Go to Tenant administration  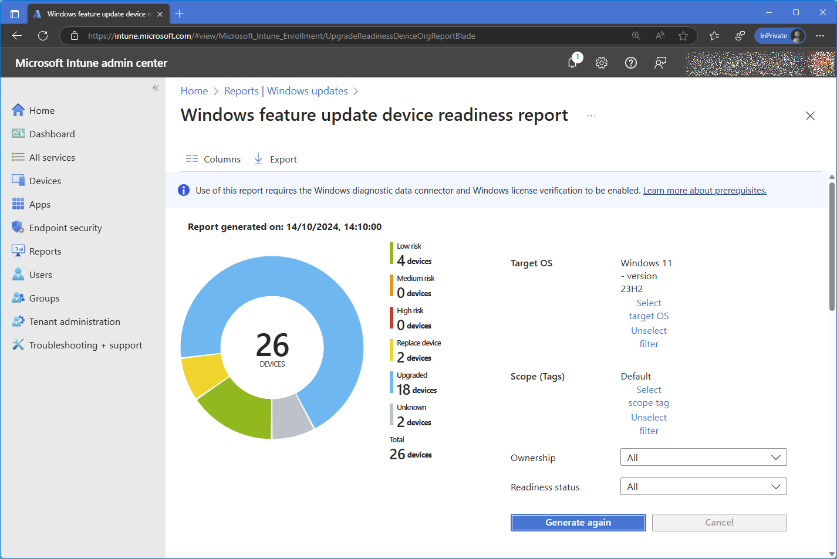click(x=75, y=321)
